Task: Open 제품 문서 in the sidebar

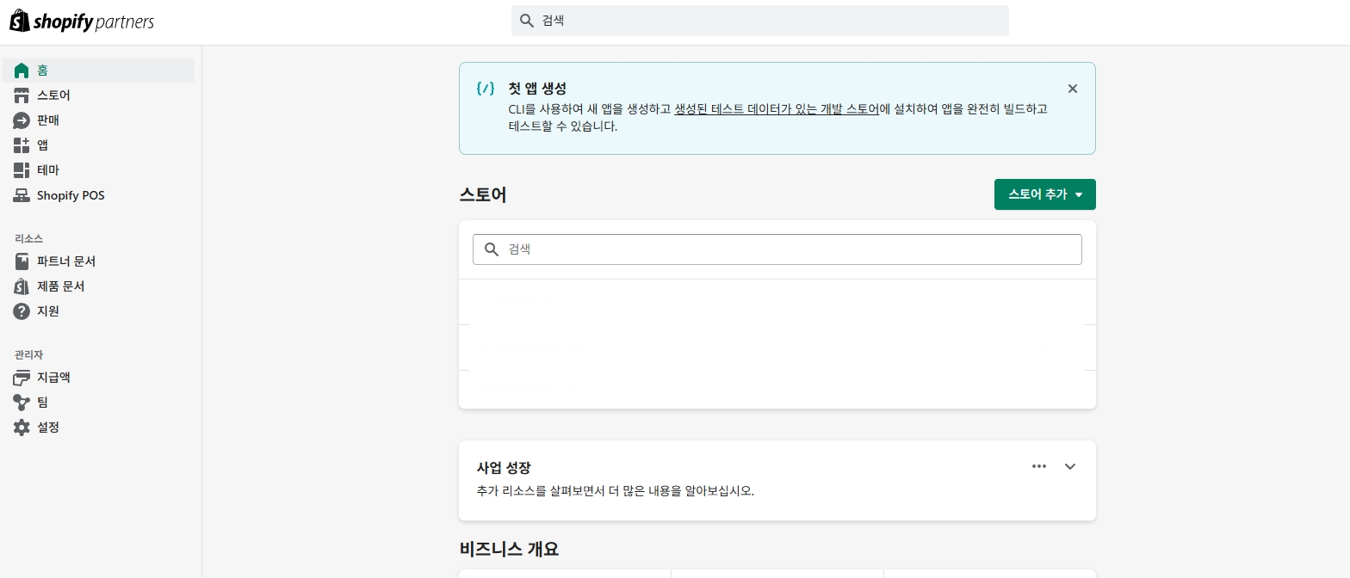Action: tap(60, 286)
